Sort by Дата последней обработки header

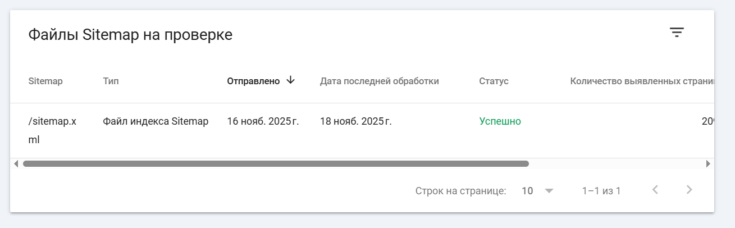click(x=379, y=81)
